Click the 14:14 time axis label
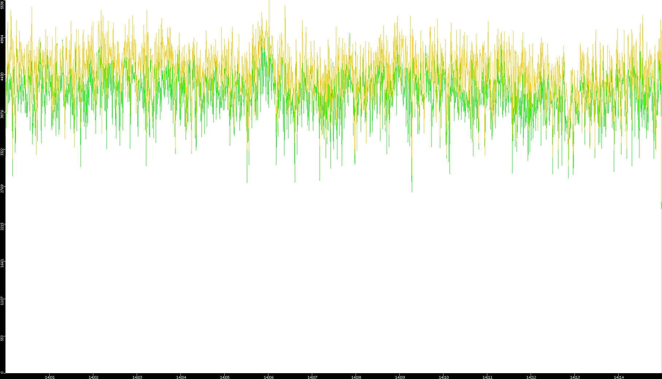Image resolution: width=662 pixels, height=379 pixels. tap(619, 377)
